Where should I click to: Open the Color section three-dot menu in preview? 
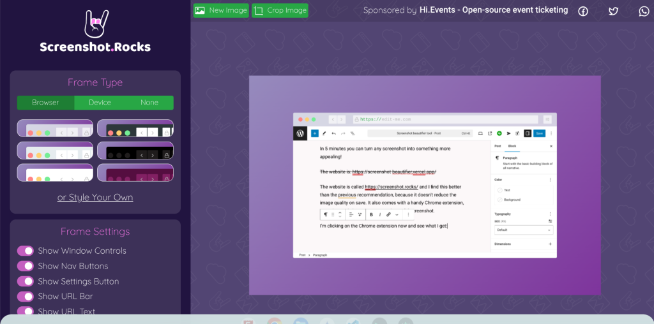(551, 179)
